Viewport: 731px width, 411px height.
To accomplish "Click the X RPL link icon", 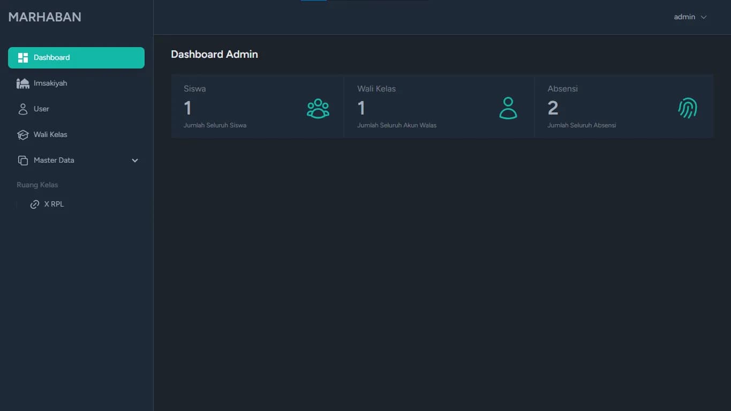I will (x=35, y=204).
